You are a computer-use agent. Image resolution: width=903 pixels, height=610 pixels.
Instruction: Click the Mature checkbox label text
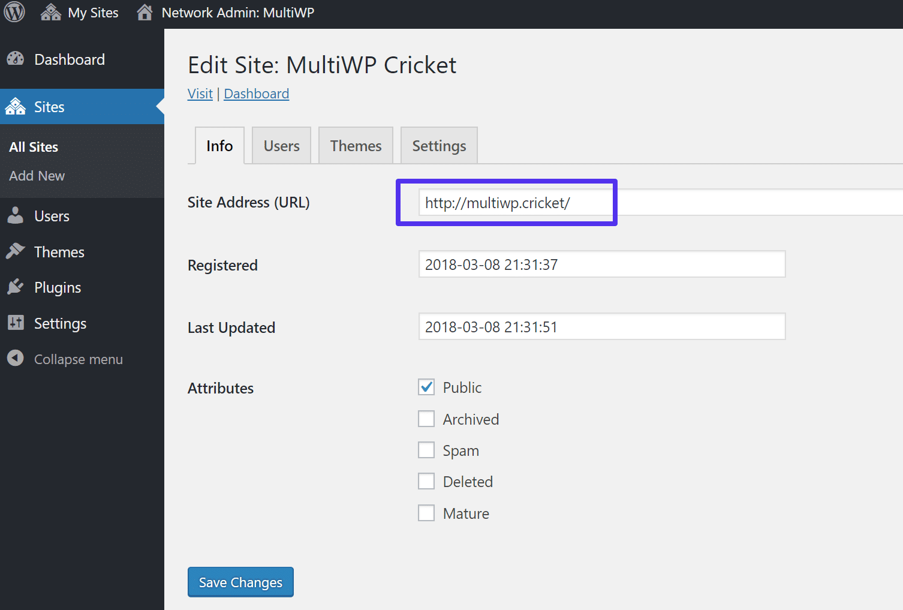pyautogui.click(x=466, y=513)
